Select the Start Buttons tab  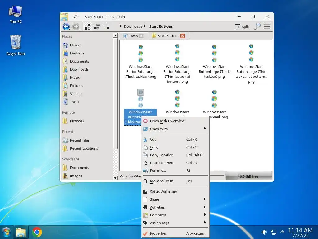[168, 36]
